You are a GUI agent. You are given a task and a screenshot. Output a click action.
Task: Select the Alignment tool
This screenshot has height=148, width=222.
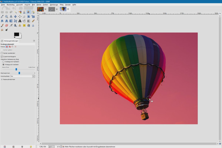(x=20, y=17)
